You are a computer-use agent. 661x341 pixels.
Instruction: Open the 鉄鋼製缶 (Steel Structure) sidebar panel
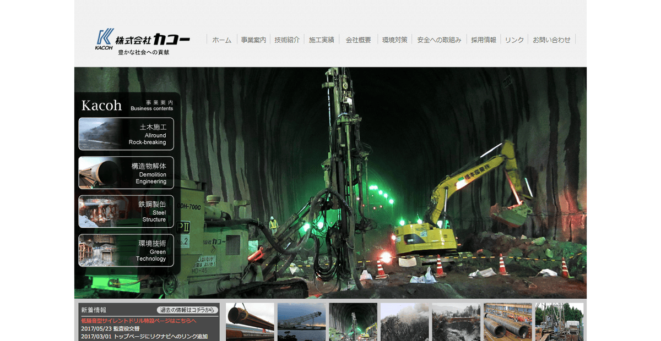pos(126,211)
